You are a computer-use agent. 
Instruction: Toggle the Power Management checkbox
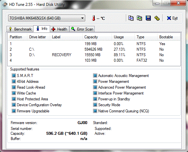[x=95, y=82]
